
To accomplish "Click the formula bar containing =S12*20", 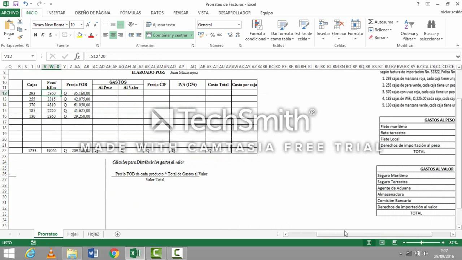I will point(269,56).
